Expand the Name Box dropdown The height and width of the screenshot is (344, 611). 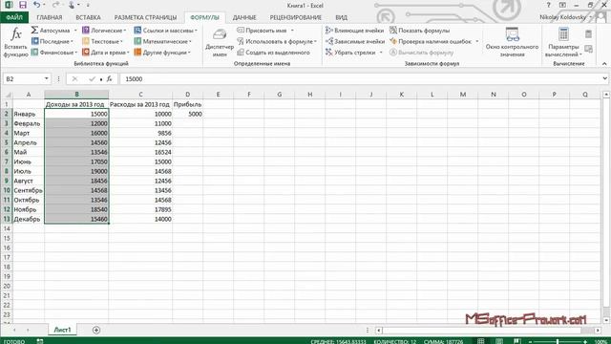(47, 78)
